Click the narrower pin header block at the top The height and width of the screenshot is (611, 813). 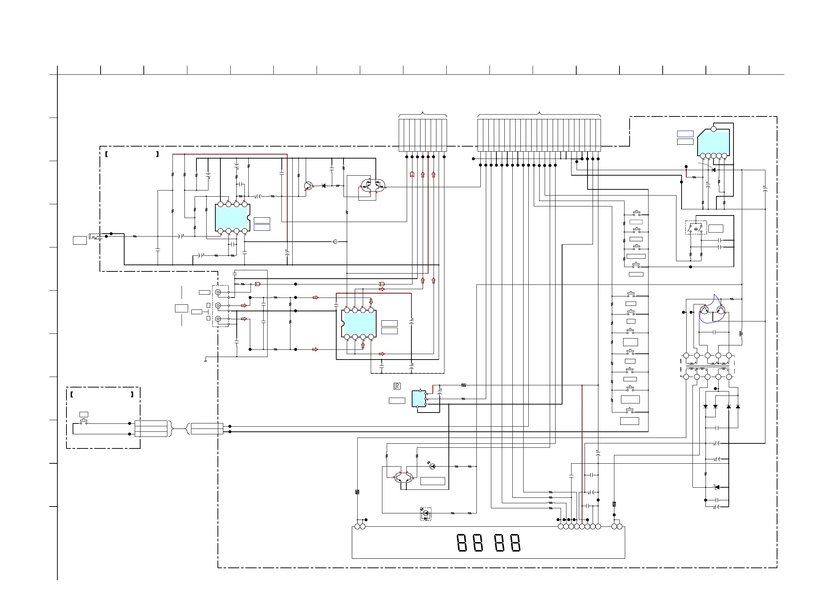pyautogui.click(x=423, y=135)
